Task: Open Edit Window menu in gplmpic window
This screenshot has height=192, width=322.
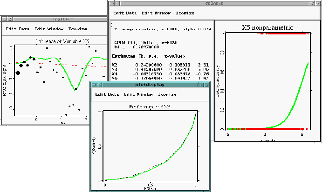Action: click(156, 13)
